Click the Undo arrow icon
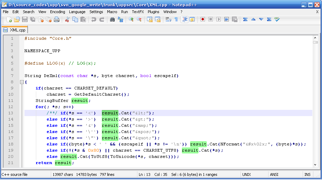Viewport: 322px width, 180px height. click(94, 20)
